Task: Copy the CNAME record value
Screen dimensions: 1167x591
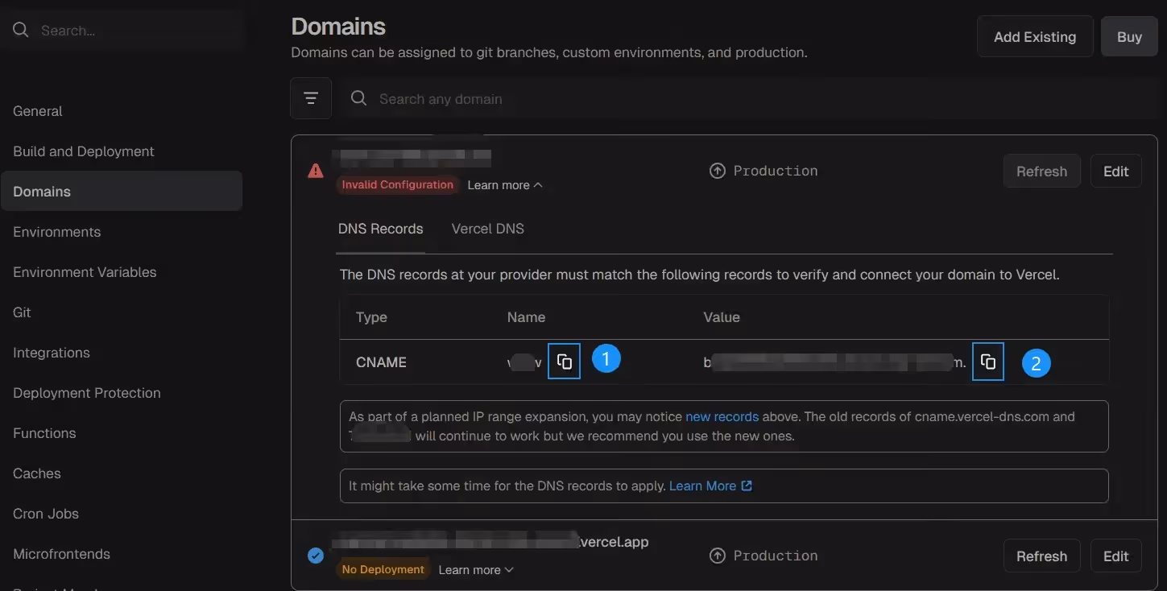Action: tap(987, 362)
